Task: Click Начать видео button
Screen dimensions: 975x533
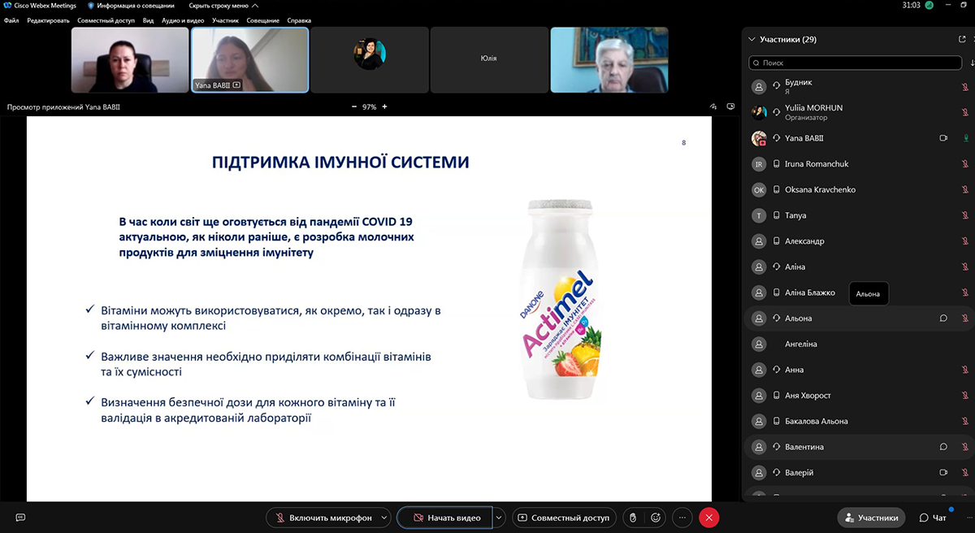Action: 445,518
